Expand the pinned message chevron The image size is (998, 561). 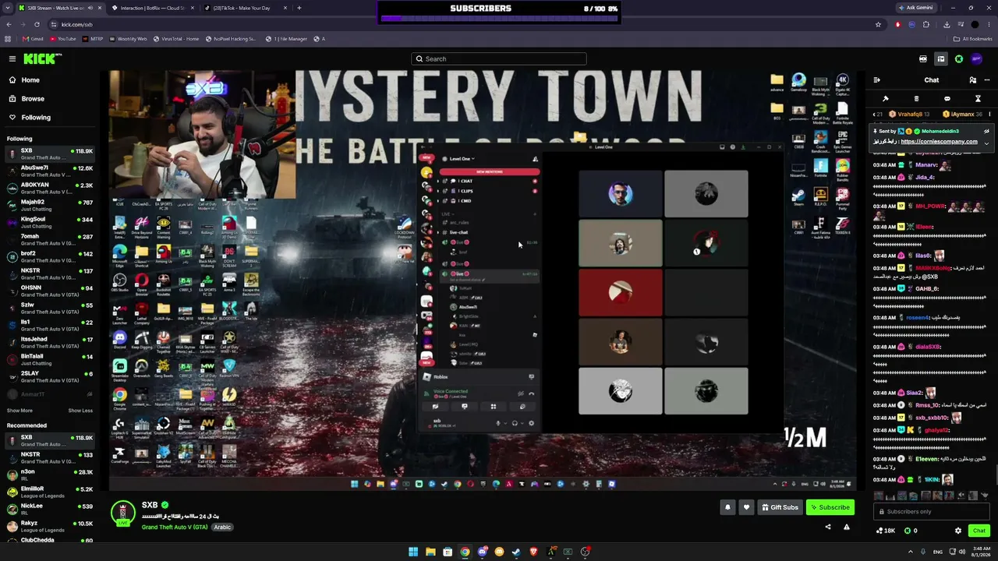coord(986,143)
